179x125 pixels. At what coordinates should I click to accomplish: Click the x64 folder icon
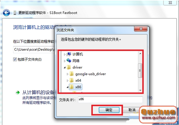(72, 80)
